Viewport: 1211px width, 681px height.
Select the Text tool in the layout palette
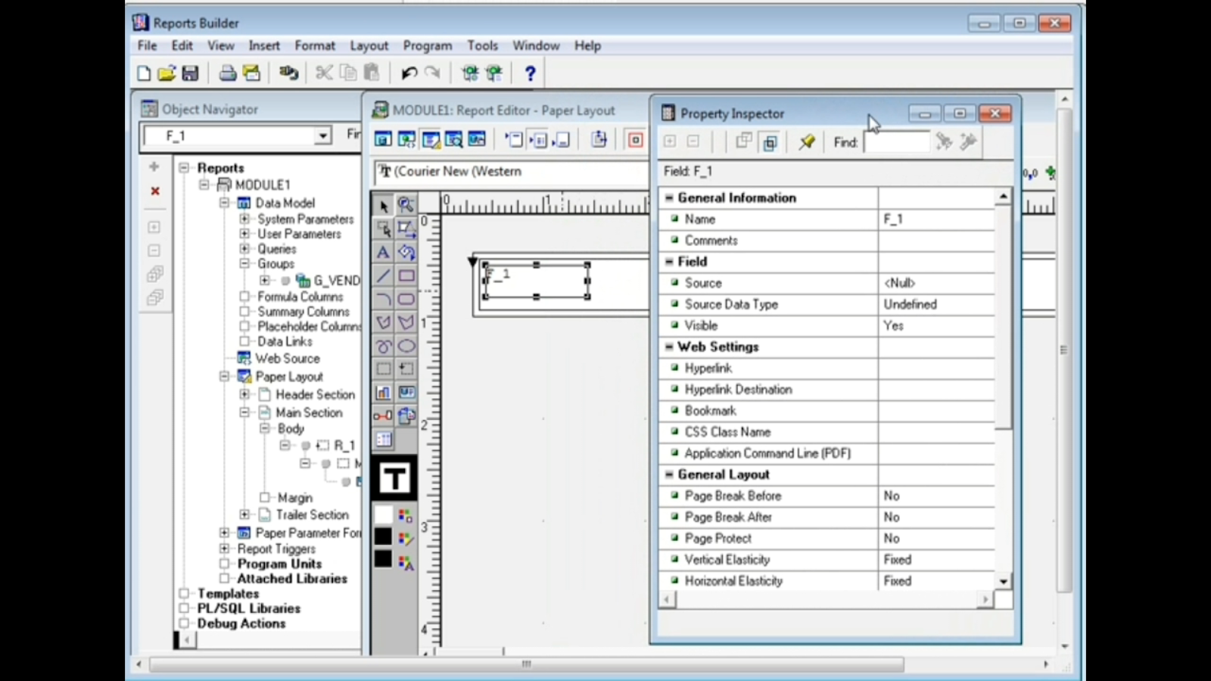pos(383,252)
